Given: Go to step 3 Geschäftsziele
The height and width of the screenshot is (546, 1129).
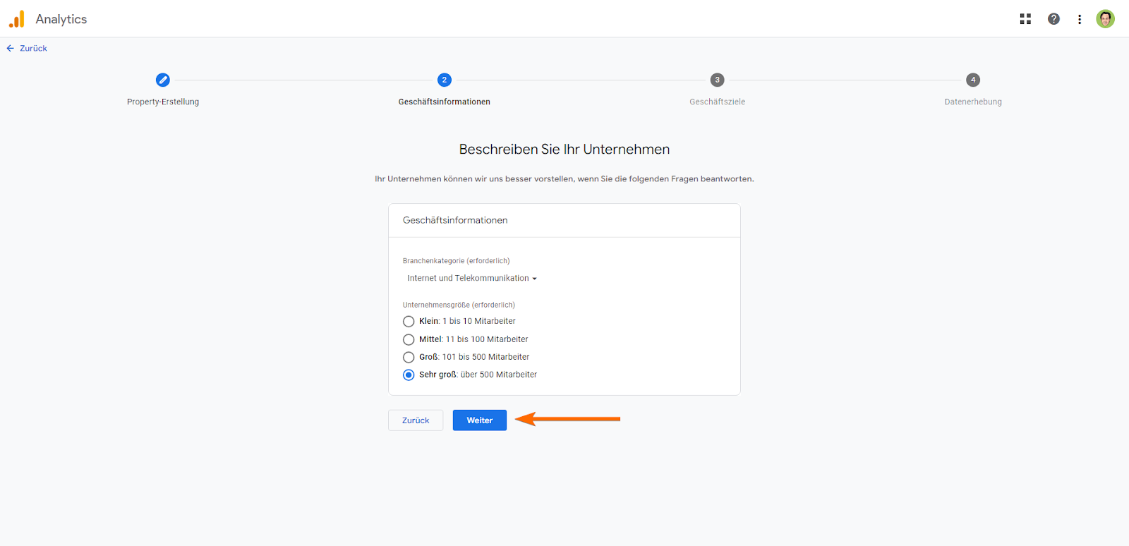Looking at the screenshot, I should coord(717,80).
